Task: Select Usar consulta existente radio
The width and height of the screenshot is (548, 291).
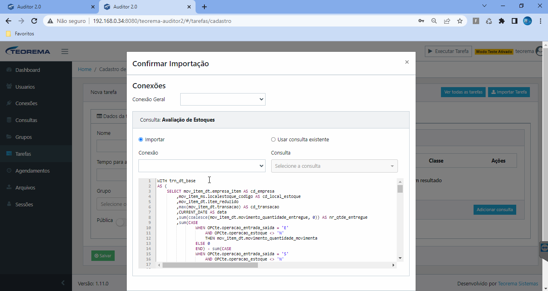Action: click(x=274, y=140)
